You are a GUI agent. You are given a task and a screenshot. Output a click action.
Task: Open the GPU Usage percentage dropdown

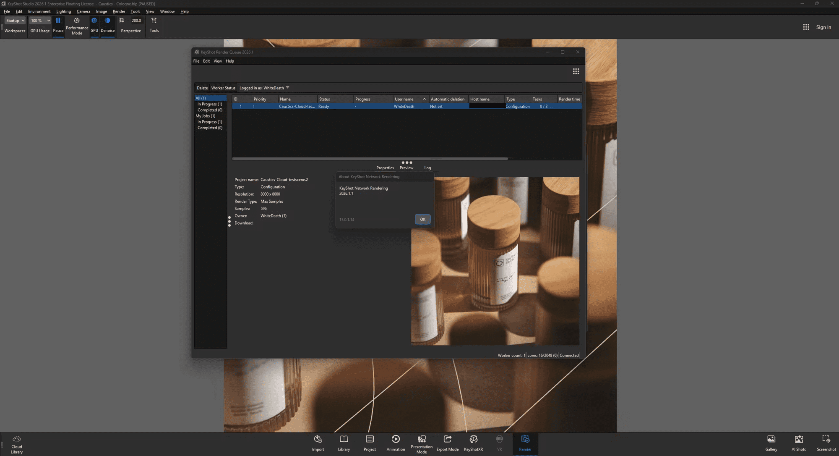click(x=40, y=20)
